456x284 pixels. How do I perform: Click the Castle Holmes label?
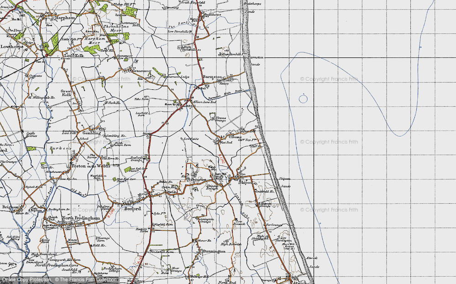click(31, 134)
